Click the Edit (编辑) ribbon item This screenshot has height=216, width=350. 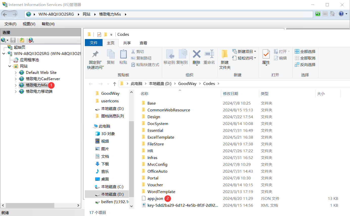280,58
